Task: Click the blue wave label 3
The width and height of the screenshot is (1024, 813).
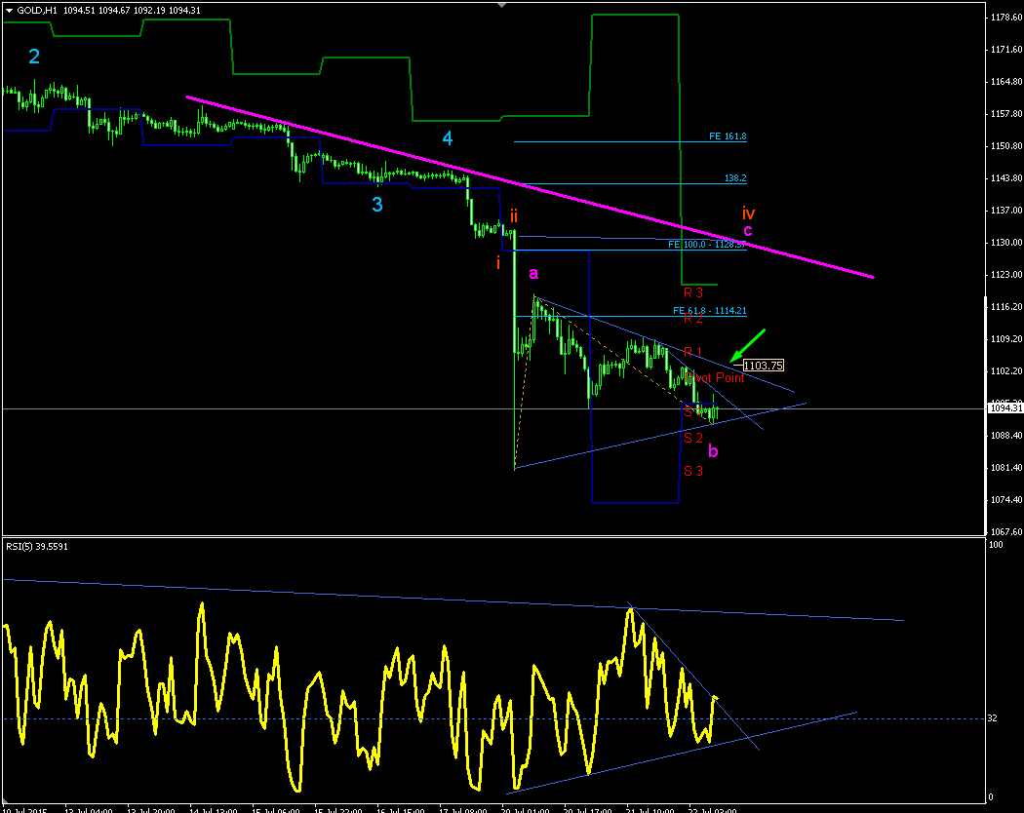Action: point(377,205)
